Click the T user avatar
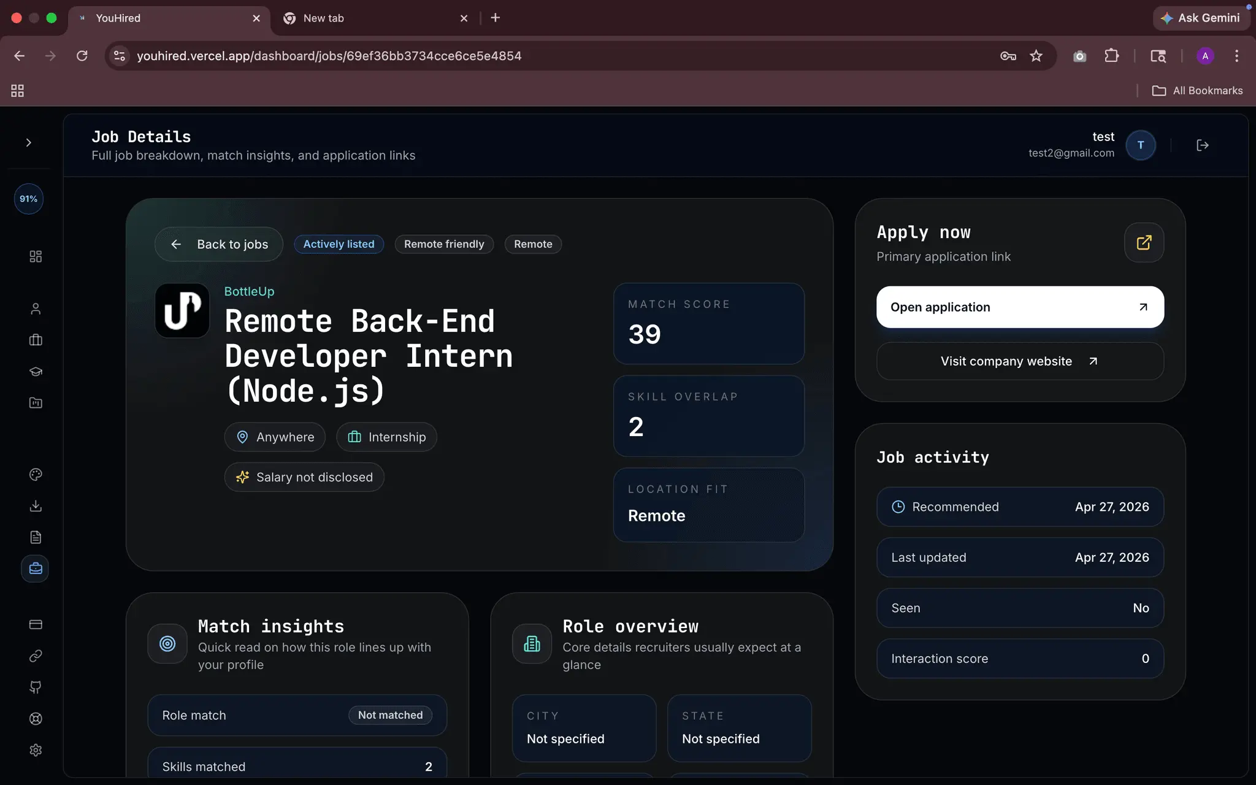The width and height of the screenshot is (1256, 785). click(1141, 145)
